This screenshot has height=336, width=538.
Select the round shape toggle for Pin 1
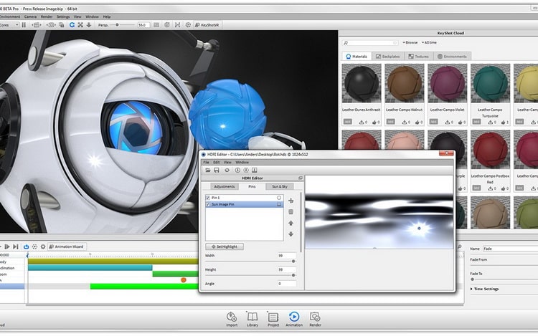pos(278,197)
